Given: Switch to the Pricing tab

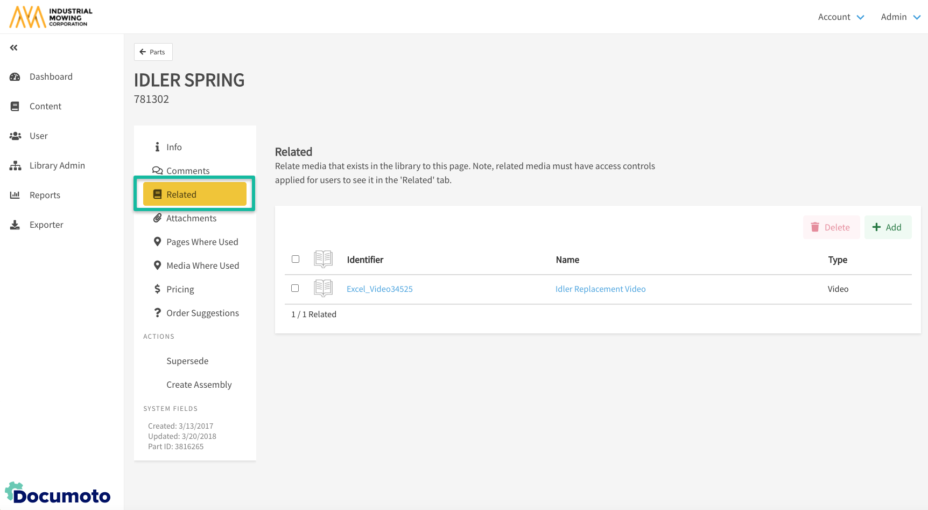Looking at the screenshot, I should (x=180, y=289).
